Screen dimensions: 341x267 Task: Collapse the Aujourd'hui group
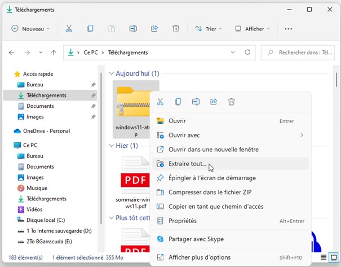pyautogui.click(x=110, y=73)
